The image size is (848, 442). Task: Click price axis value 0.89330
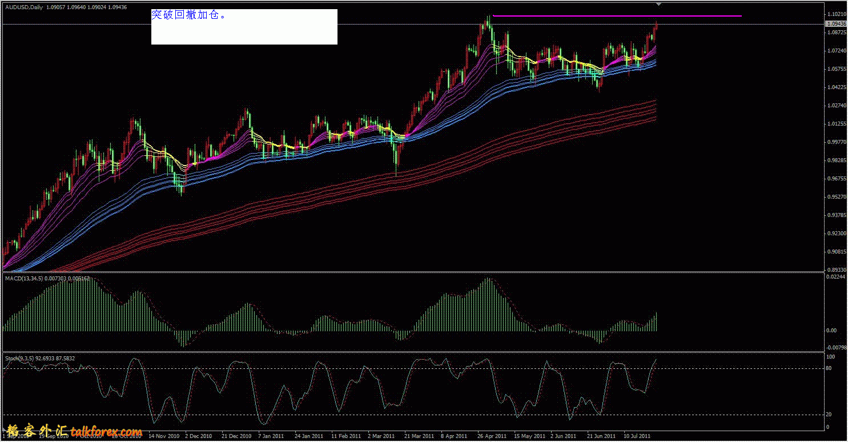[x=836, y=270]
